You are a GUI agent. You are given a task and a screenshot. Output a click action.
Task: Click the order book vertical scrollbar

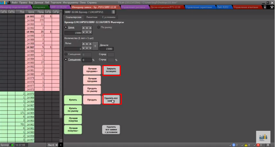tap(61, 75)
